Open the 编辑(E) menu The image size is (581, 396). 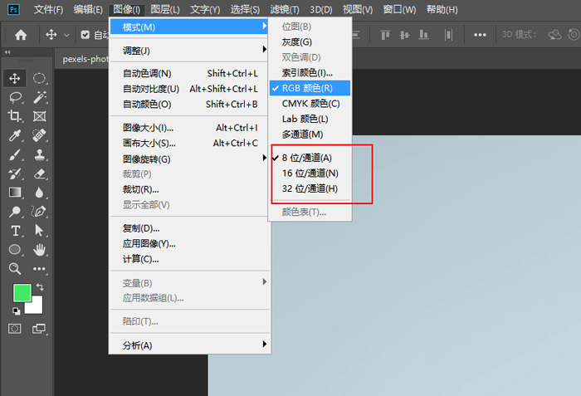88,10
